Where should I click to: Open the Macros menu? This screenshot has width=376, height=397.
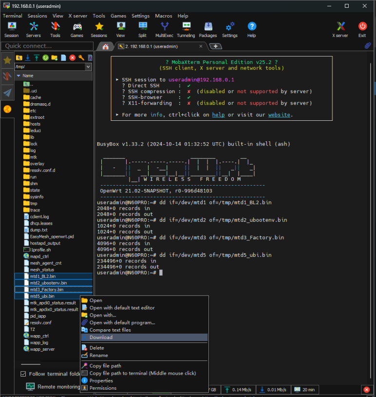[164, 16]
